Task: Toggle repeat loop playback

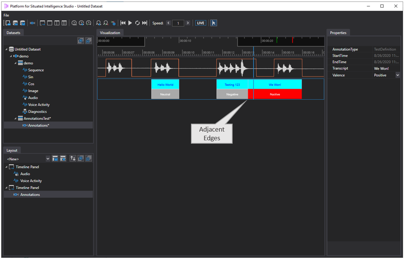Action: point(138,23)
